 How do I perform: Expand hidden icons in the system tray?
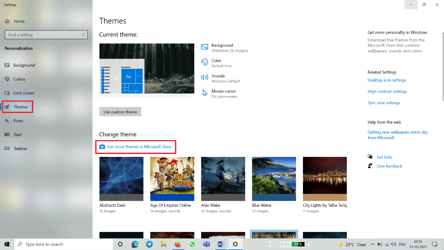point(373,244)
